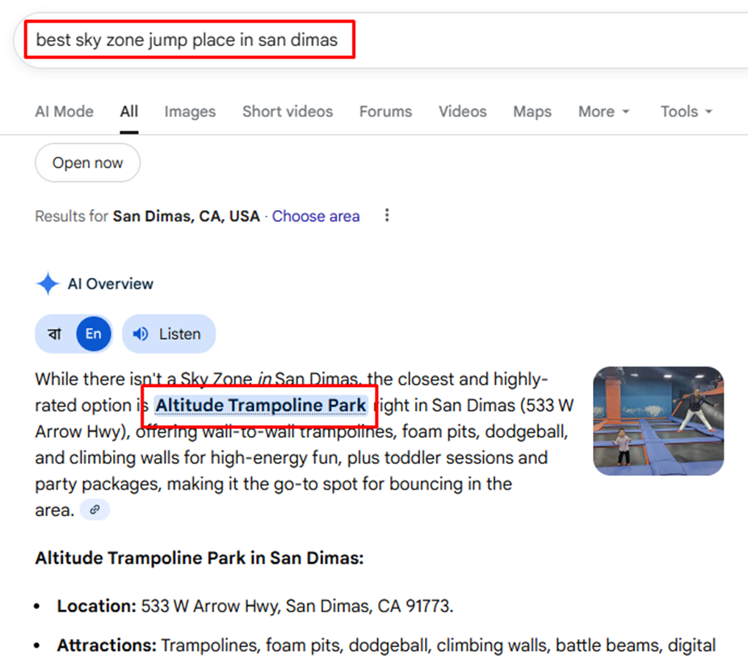Image resolution: width=748 pixels, height=660 pixels.
Task: Switch AI Overview language to Bengali
Action: coord(55,334)
